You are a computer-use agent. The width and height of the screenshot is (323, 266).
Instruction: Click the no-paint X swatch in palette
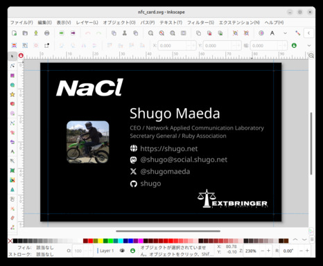tap(10, 241)
